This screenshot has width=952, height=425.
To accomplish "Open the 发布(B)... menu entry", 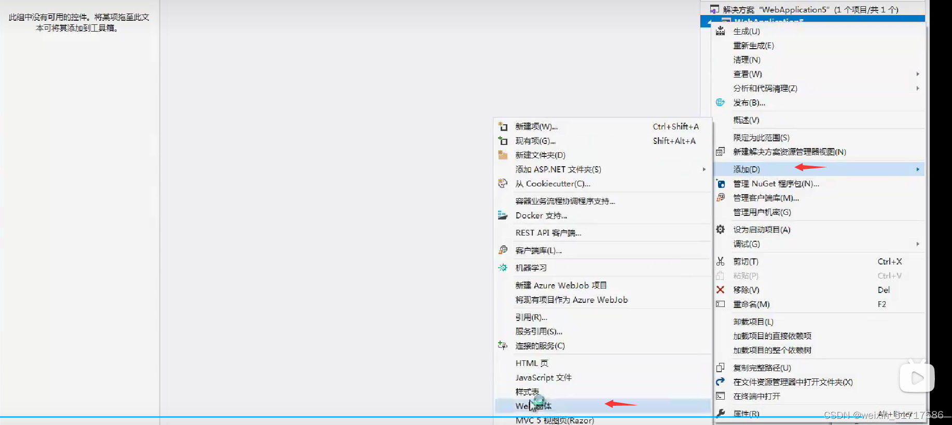I will 749,102.
